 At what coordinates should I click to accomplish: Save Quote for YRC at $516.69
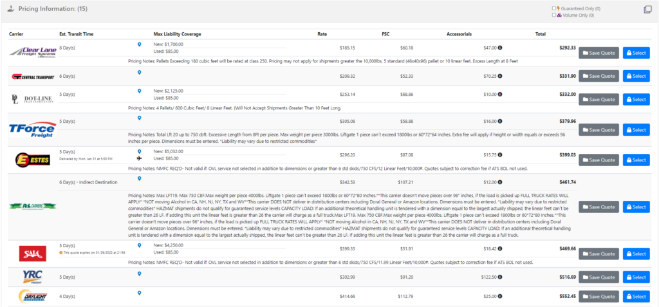[x=599, y=277]
